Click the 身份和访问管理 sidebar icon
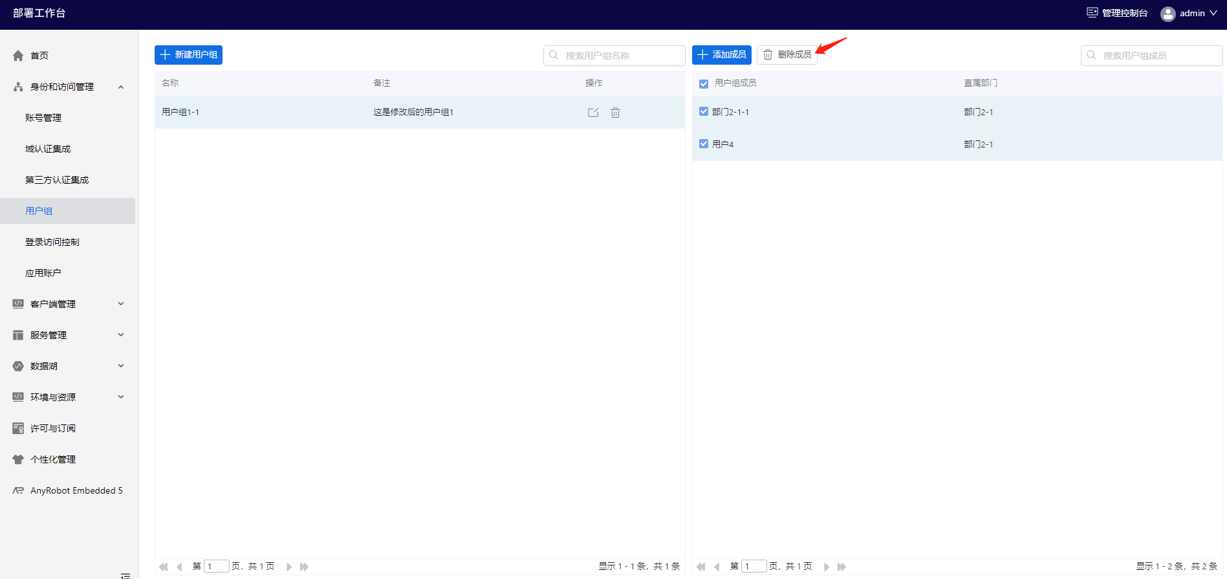 click(x=18, y=87)
